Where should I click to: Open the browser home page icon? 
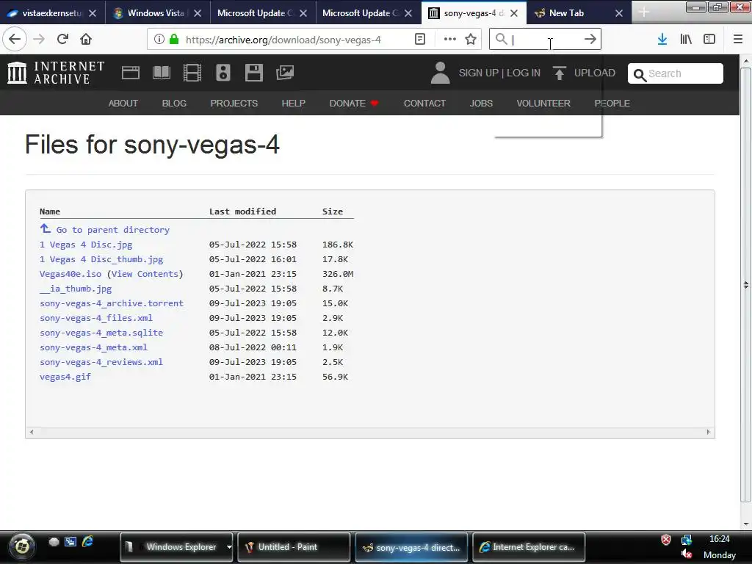(x=86, y=39)
